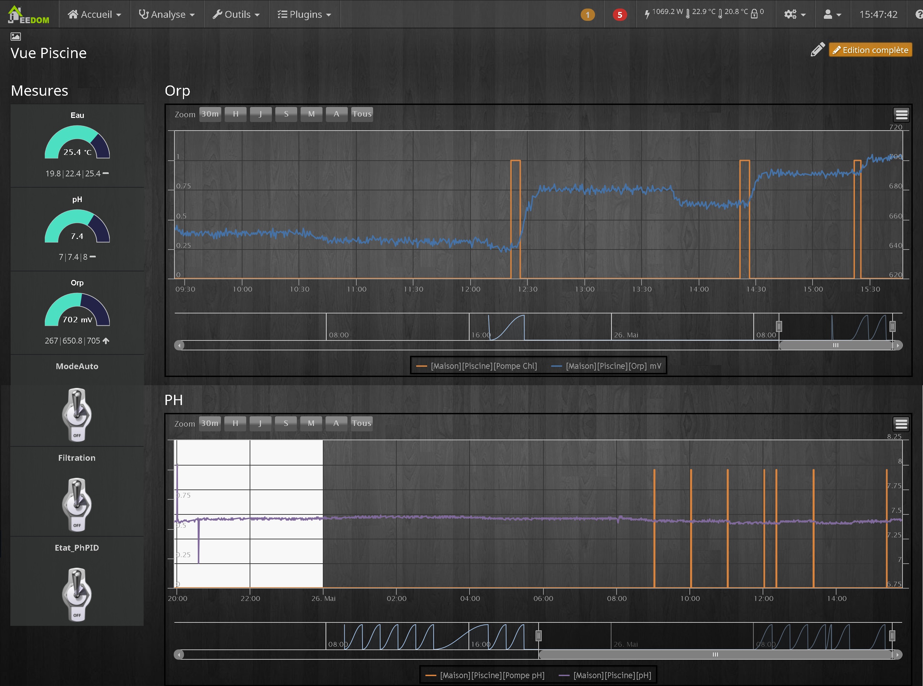Click the red messages badge 5
The image size is (923, 686).
point(619,15)
